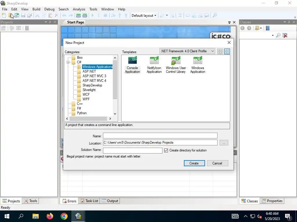Select the WPF category
This screenshot has height=222, width=297.
pos(86,99)
